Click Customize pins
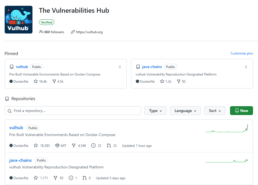This screenshot has width=258, height=185. (x=242, y=53)
